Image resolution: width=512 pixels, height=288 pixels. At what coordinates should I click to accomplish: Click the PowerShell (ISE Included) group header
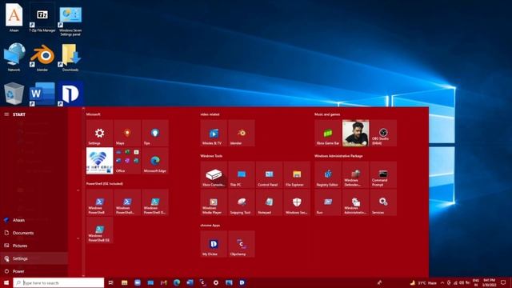coord(105,183)
